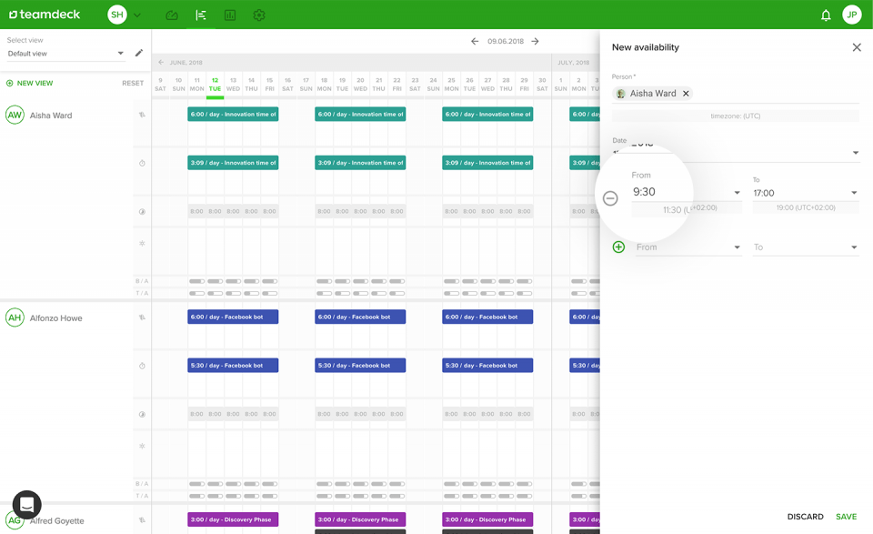Select Tuesday 12 in the calendar header
The image size is (873, 534).
[215, 85]
